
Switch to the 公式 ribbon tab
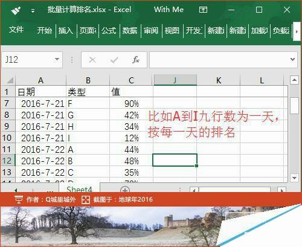109,31
